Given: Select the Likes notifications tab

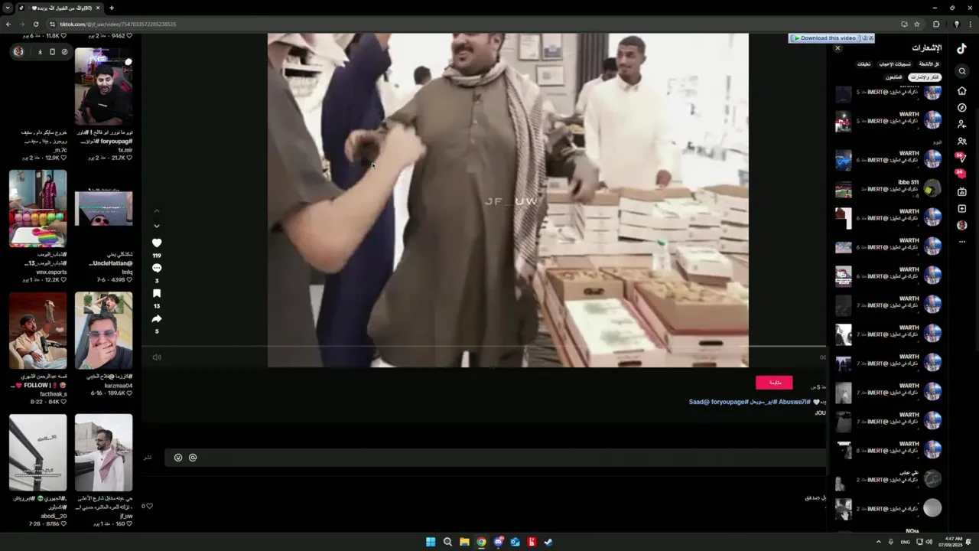Looking at the screenshot, I should [x=895, y=64].
